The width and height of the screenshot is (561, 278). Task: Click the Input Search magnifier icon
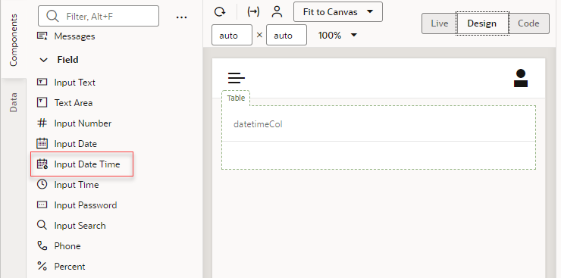42,225
